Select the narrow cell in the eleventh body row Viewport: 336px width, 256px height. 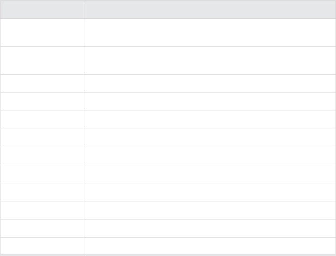(x=42, y=228)
